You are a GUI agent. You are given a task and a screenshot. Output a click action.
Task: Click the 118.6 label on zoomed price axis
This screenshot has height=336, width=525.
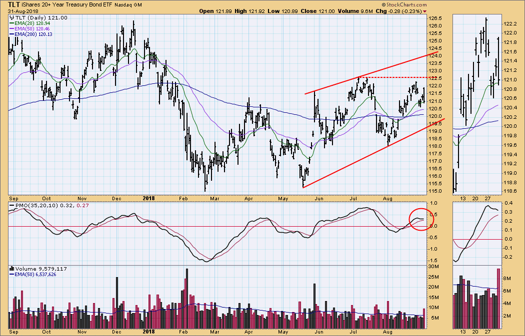[509, 192]
